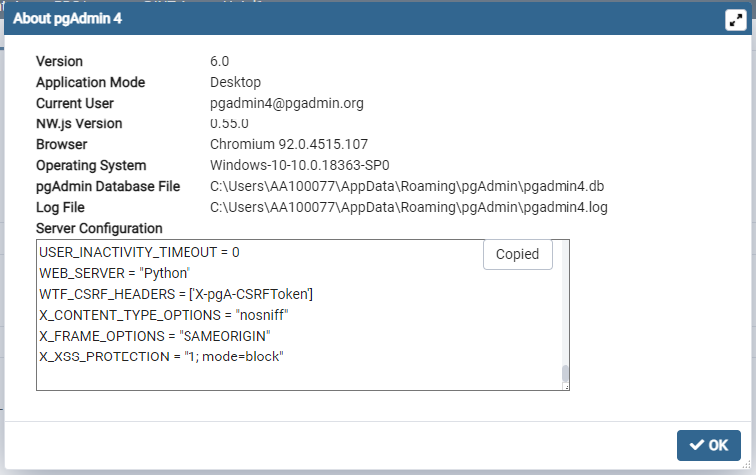Click the About pgAdmin 4 title
Image resolution: width=756 pixels, height=475 pixels.
click(68, 20)
